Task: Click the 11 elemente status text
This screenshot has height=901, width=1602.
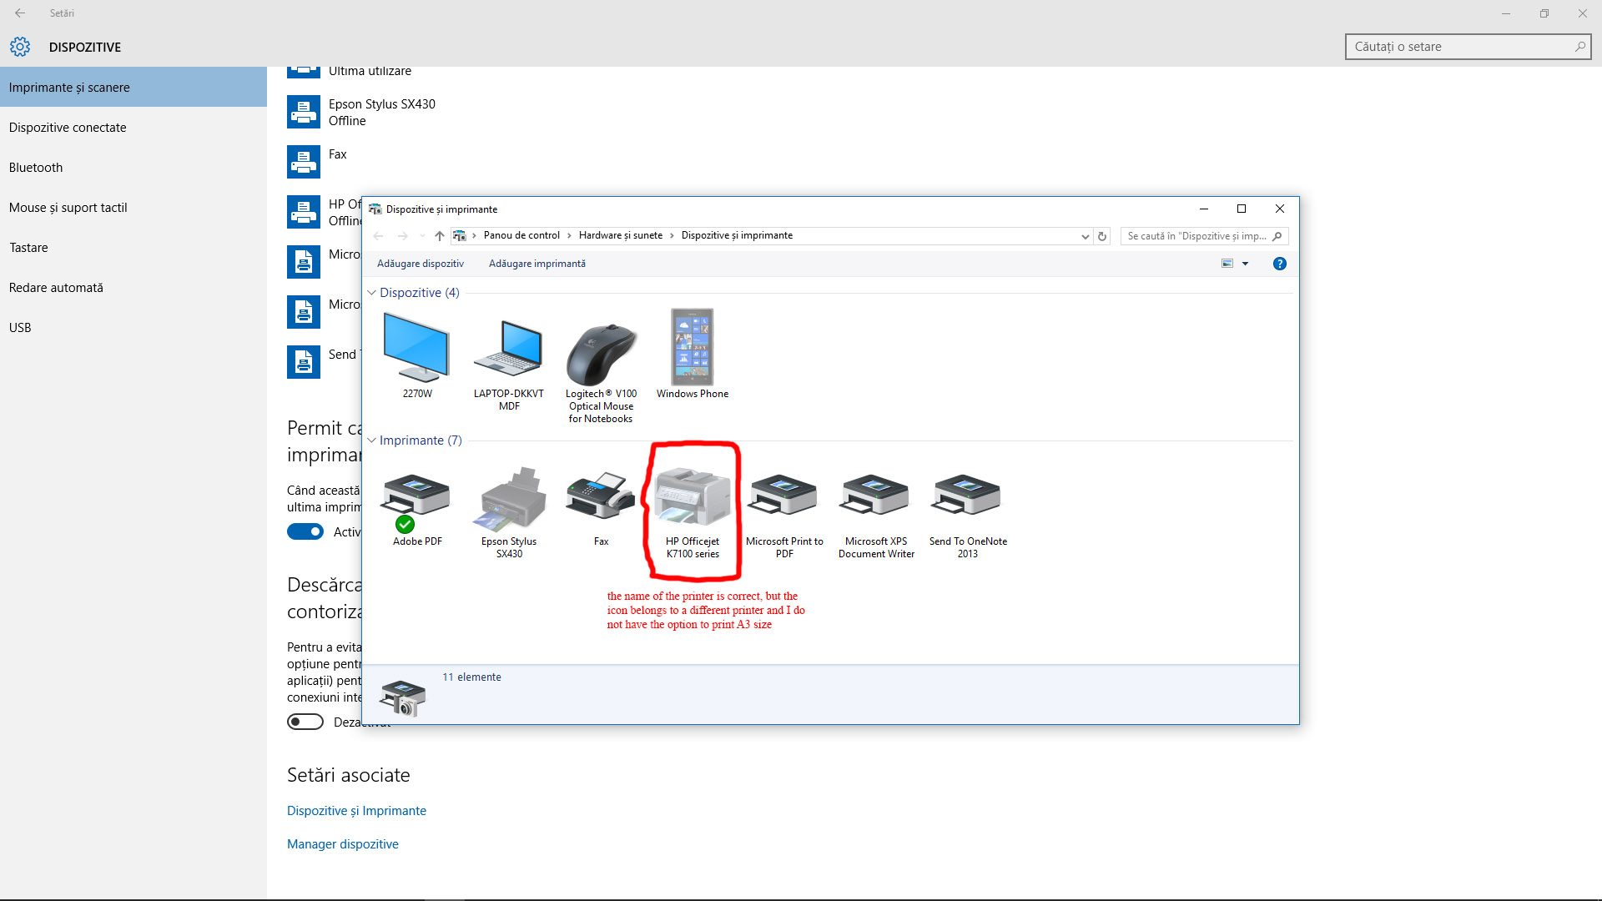Action: point(471,677)
